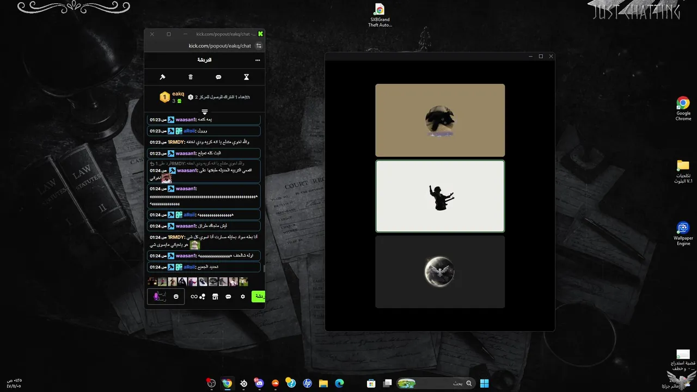Screen dimensions: 697x392
Task: Open SoundCloud from the taskbar
Action: [x=275, y=383]
